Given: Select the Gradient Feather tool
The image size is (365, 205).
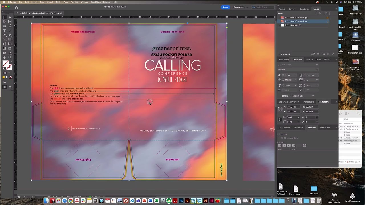Looking at the screenshot, I should (x=10, y=48).
